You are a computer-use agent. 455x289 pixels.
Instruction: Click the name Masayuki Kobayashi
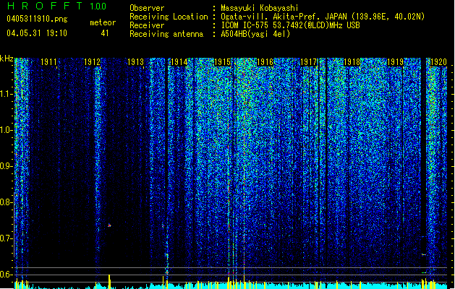click(260, 8)
